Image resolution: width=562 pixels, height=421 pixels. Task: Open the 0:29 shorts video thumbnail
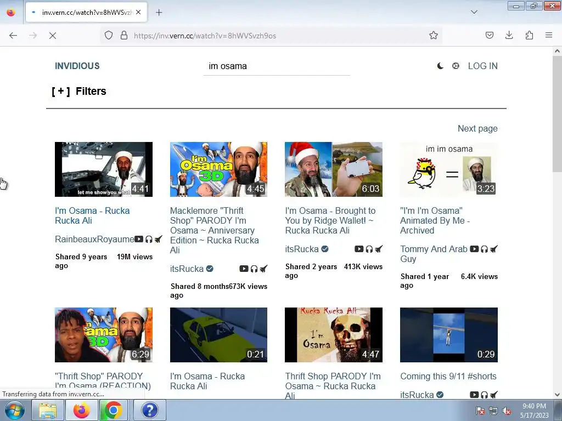click(x=449, y=335)
